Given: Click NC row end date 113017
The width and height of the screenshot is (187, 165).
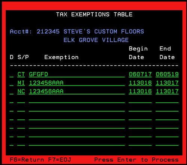Looking at the screenshot, I should coord(167,91).
